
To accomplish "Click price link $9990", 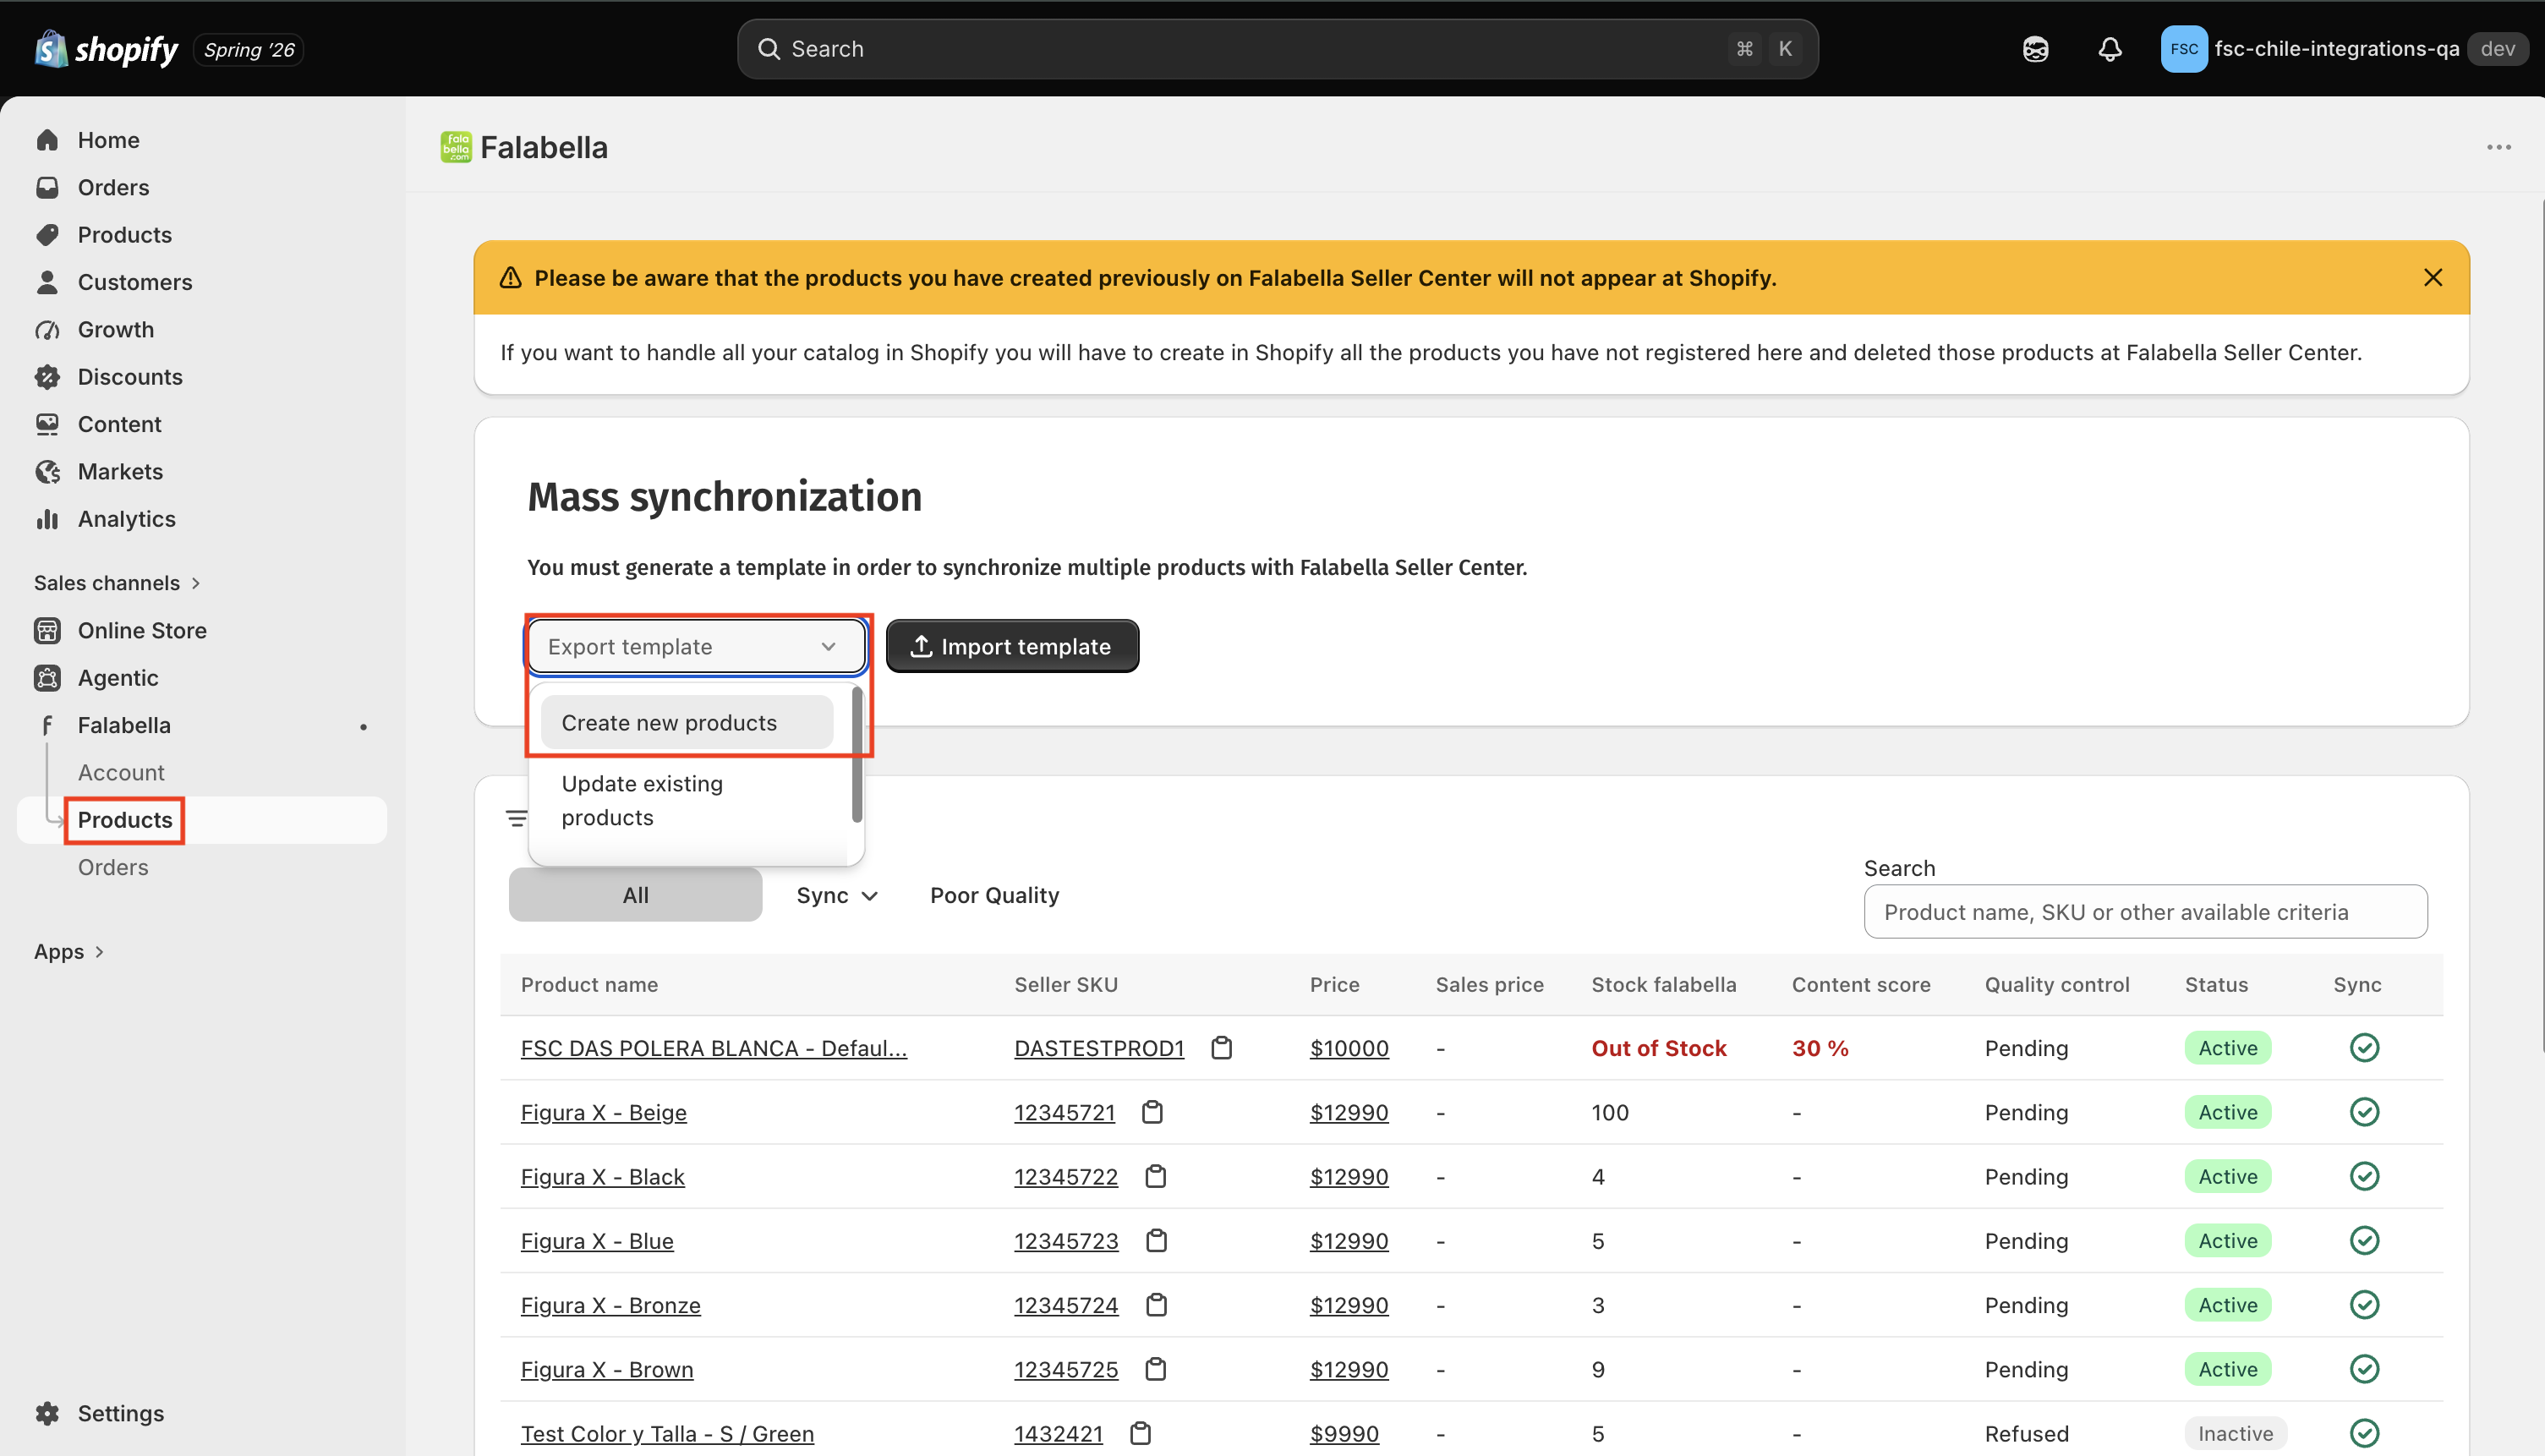I will coord(1344,1433).
